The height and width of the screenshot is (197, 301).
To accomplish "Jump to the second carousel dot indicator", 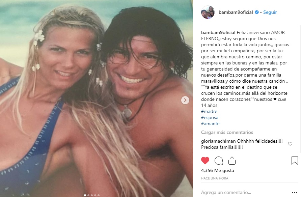I will [88, 195].
